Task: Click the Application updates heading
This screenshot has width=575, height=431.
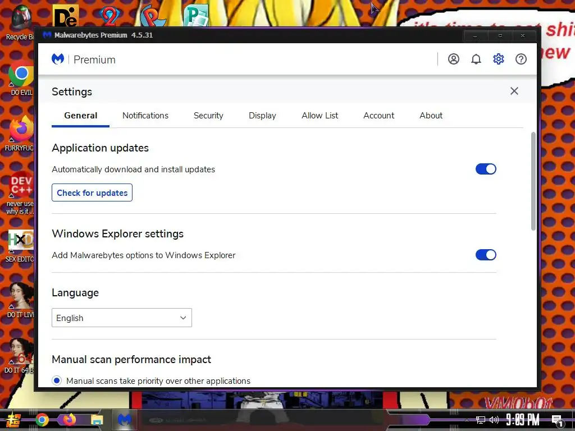Action: pyautogui.click(x=100, y=148)
